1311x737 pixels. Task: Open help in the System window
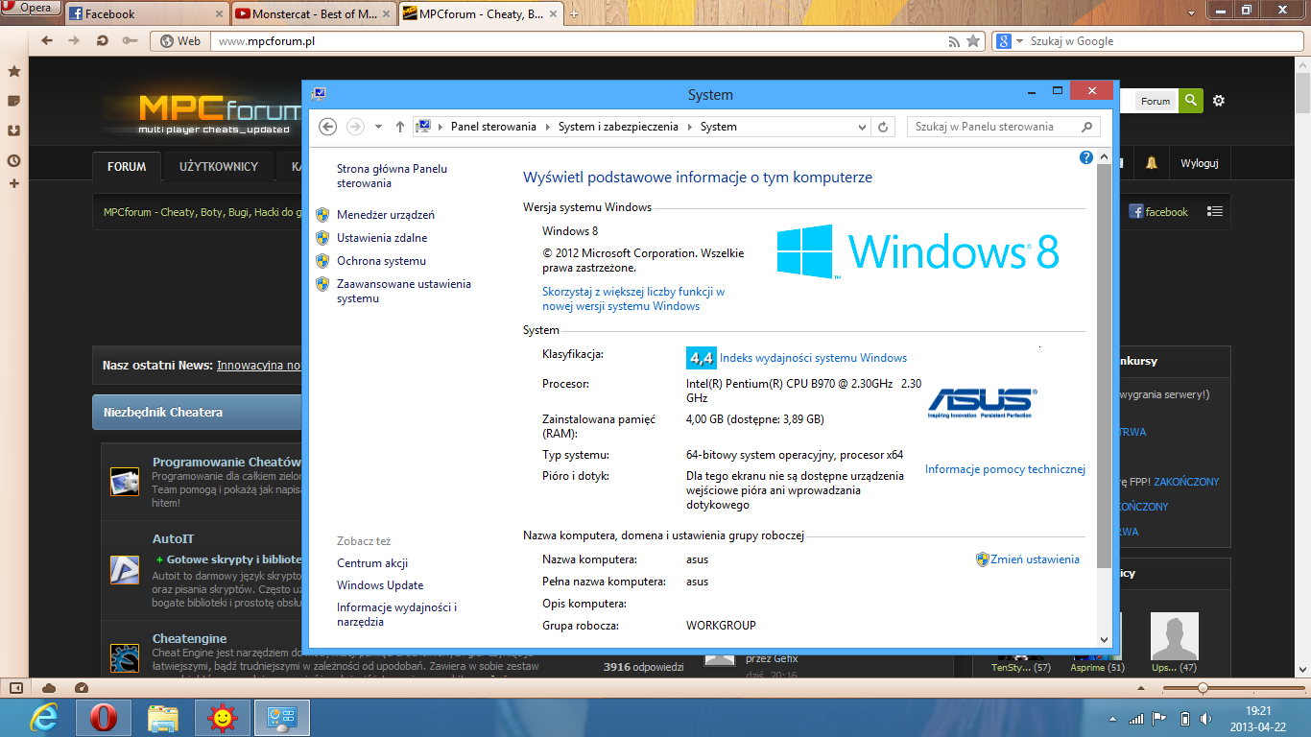[1086, 157]
